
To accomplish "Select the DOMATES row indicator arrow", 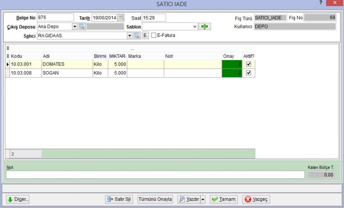I will [x=8, y=64].
